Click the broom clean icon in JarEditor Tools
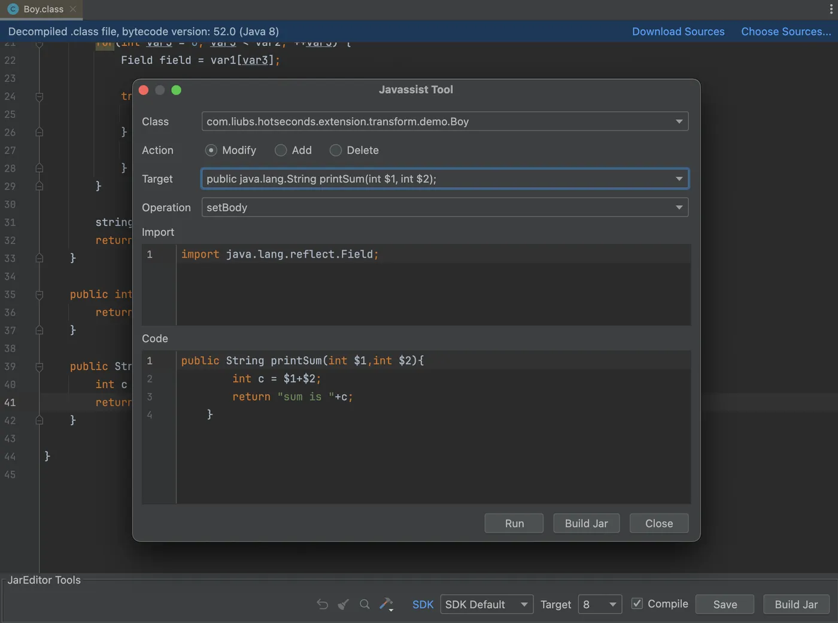 point(343,604)
